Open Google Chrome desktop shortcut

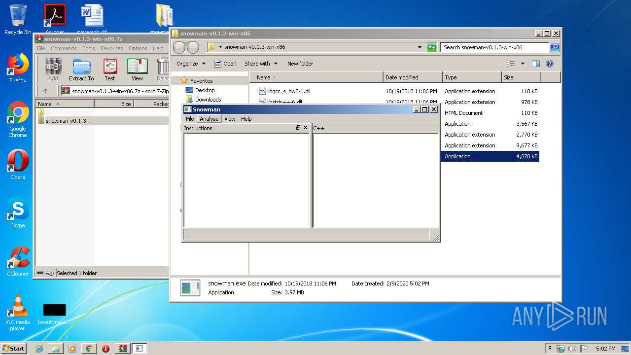click(18, 120)
